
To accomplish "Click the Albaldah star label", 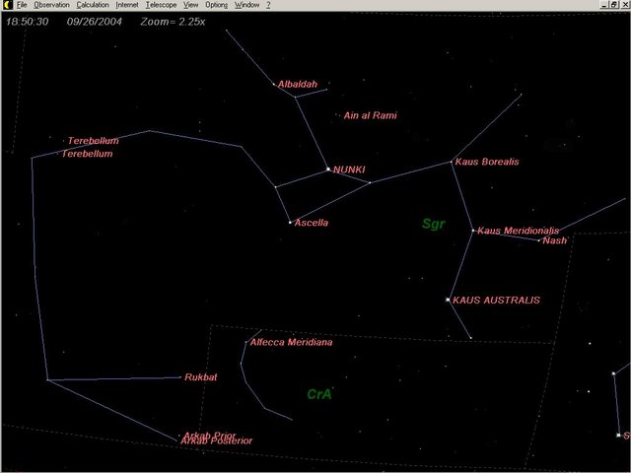I will coord(298,85).
